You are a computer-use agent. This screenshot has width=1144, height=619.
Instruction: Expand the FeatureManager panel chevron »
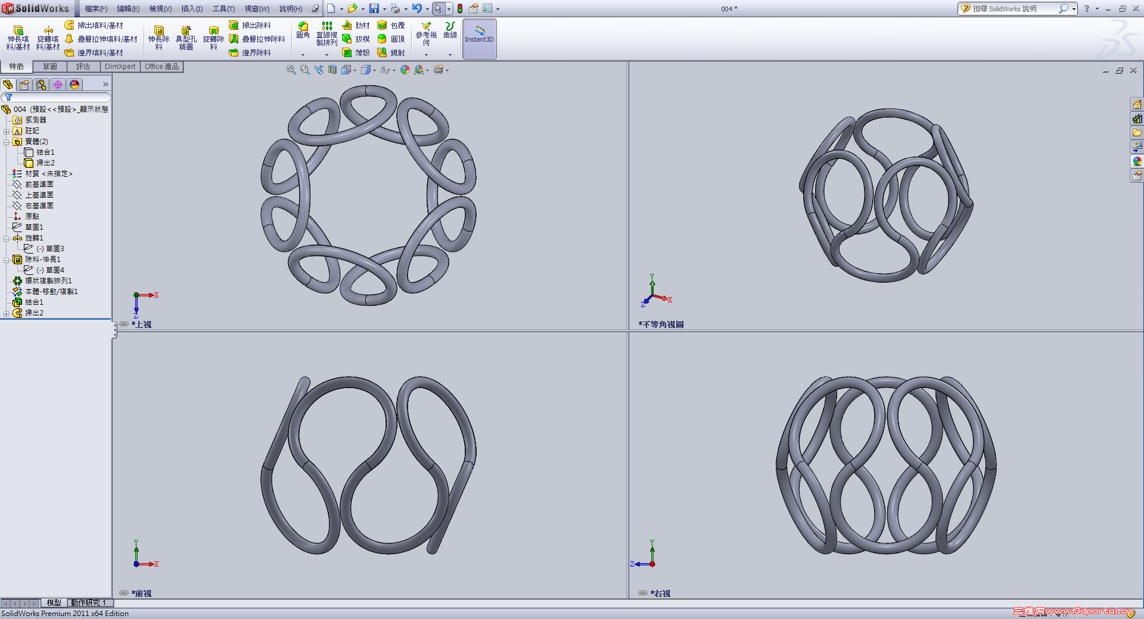[105, 85]
